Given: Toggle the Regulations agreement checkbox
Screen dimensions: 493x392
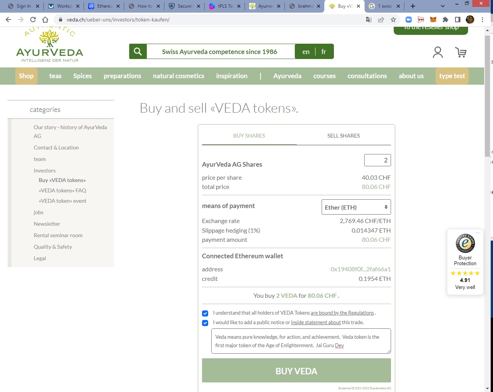Looking at the screenshot, I should [205, 313].
